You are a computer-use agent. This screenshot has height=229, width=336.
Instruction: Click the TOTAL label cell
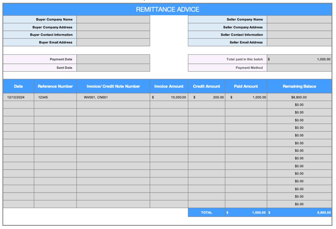pyautogui.click(x=206, y=213)
